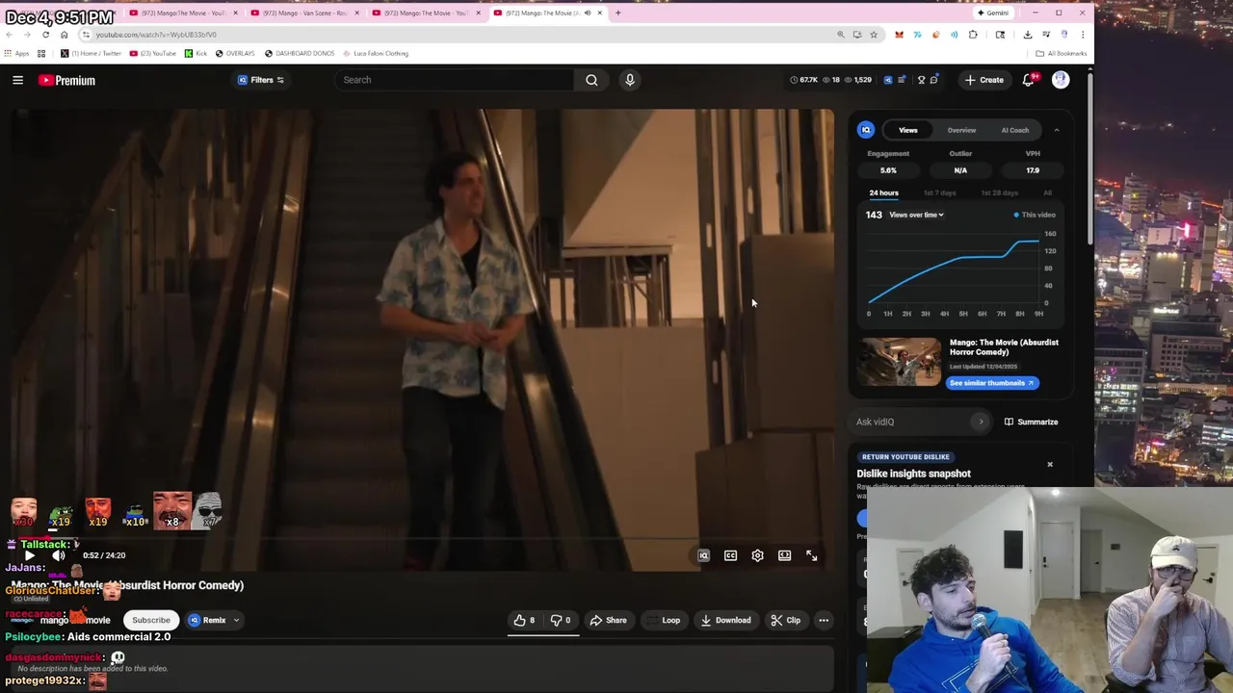Go to Chrome home button

click(64, 35)
